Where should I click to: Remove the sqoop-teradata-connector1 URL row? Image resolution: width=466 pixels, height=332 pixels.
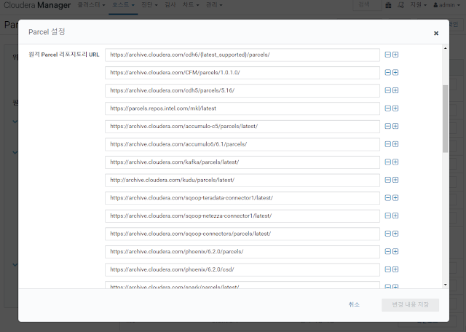(388, 198)
